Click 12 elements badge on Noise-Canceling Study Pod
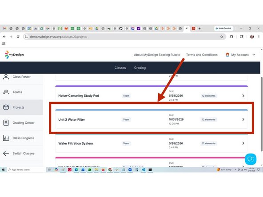Screen dimensions: 263x197 tap(208, 96)
